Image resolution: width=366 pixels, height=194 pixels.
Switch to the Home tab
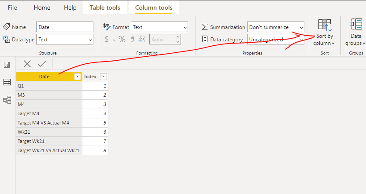point(42,7)
